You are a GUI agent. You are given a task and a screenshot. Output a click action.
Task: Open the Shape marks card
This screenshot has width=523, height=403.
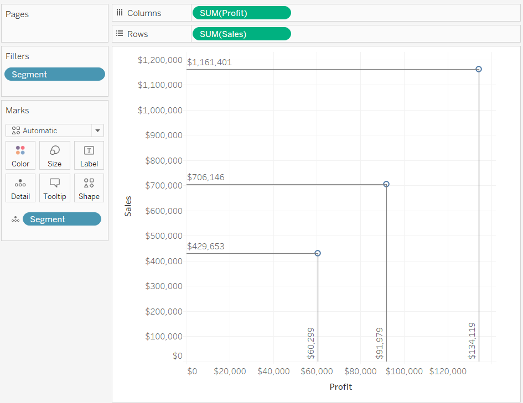coord(89,188)
